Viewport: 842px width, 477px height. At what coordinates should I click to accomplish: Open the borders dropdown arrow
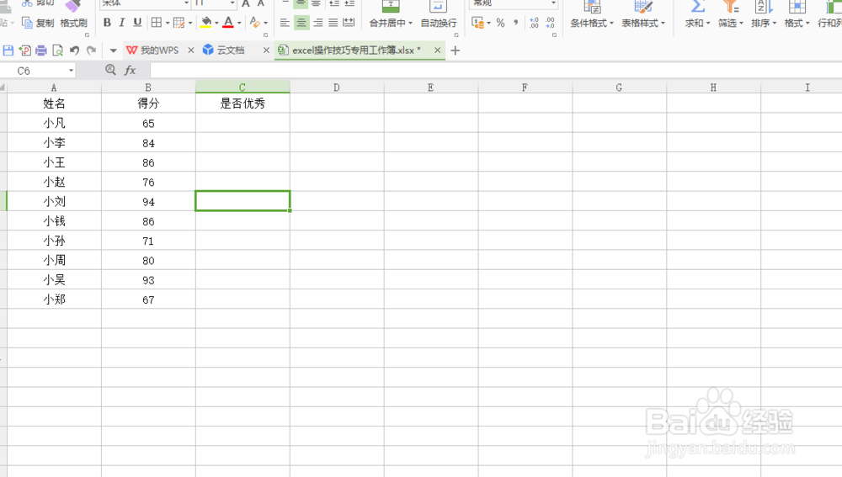click(x=168, y=23)
